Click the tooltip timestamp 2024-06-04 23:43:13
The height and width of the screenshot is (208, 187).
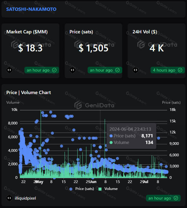pos(130,129)
